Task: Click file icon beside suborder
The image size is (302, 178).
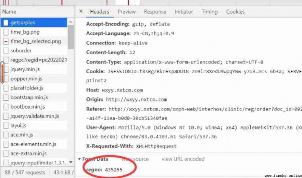Action: (x=6, y=51)
